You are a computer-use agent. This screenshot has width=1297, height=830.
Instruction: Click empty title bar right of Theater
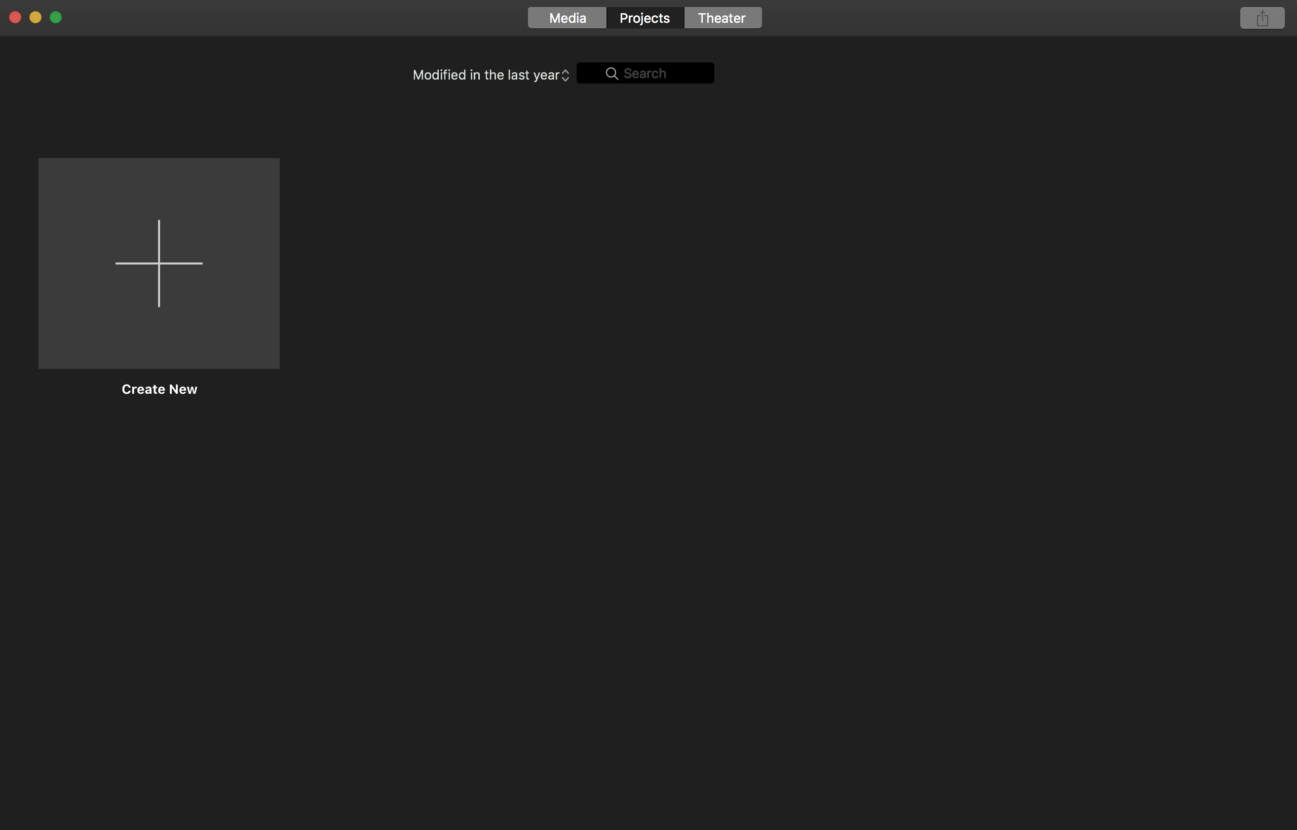[997, 18]
